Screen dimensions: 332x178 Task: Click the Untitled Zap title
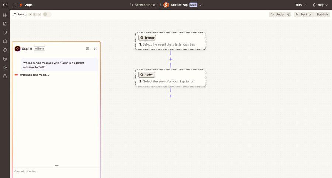(x=179, y=5)
